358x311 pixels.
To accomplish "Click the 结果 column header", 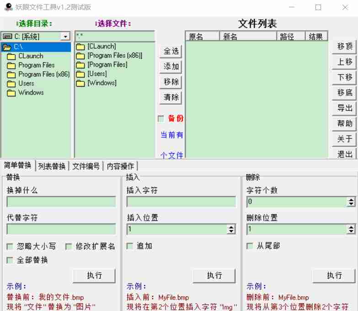I will (317, 36).
